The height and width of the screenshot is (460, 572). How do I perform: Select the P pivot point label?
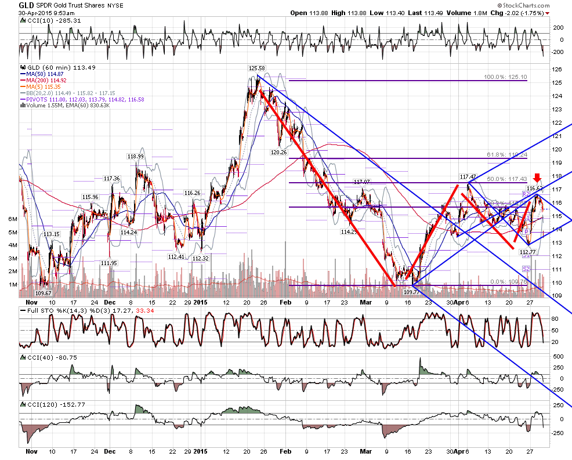(526, 232)
